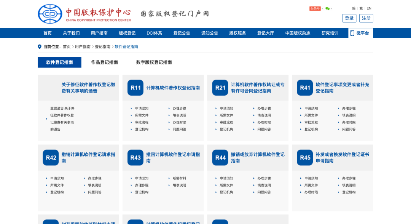
Task: Click the 注册 register button
Action: (366, 18)
